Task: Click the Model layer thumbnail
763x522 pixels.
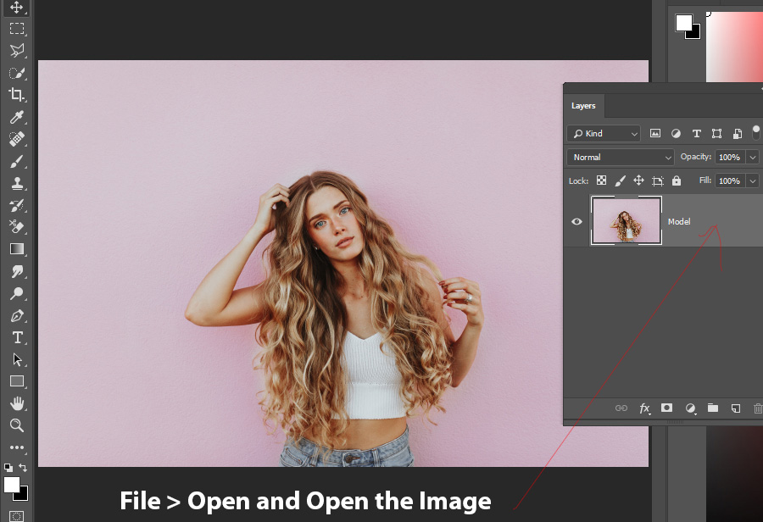Action: (626, 220)
